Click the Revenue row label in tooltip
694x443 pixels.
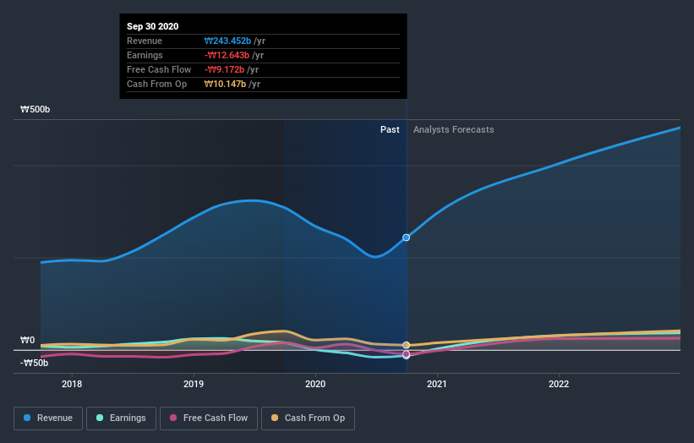(x=145, y=41)
